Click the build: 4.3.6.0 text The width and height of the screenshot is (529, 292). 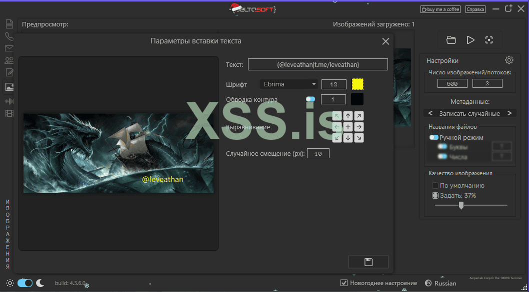click(x=70, y=283)
